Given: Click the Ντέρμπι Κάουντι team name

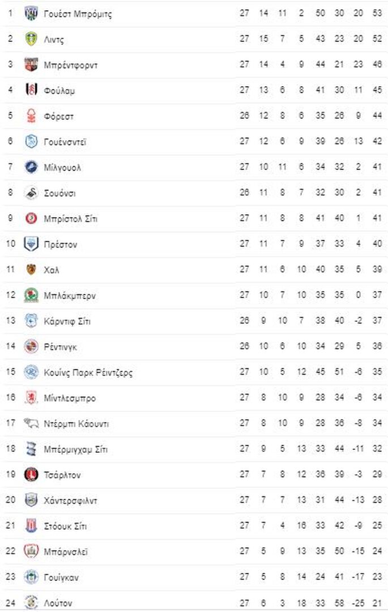Looking at the screenshot, I should pyautogui.click(x=76, y=424).
